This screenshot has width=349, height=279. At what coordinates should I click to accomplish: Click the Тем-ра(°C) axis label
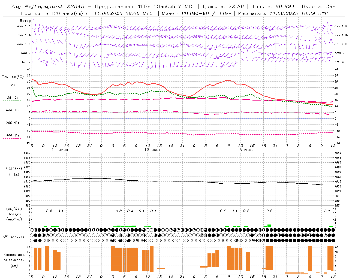point(13,77)
